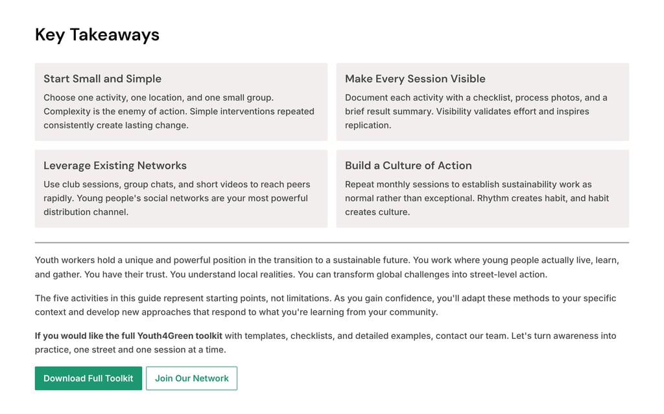The width and height of the screenshot is (664, 414).
Task: Click the bold 'full Youth4Green toolkit' text
Action: [171, 336]
